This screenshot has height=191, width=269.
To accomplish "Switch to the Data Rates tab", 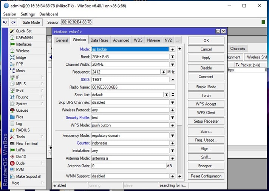I will click(99, 40).
